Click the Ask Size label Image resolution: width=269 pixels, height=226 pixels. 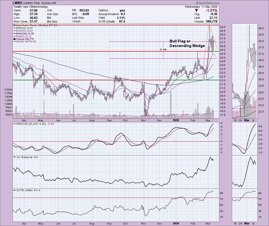53,14
